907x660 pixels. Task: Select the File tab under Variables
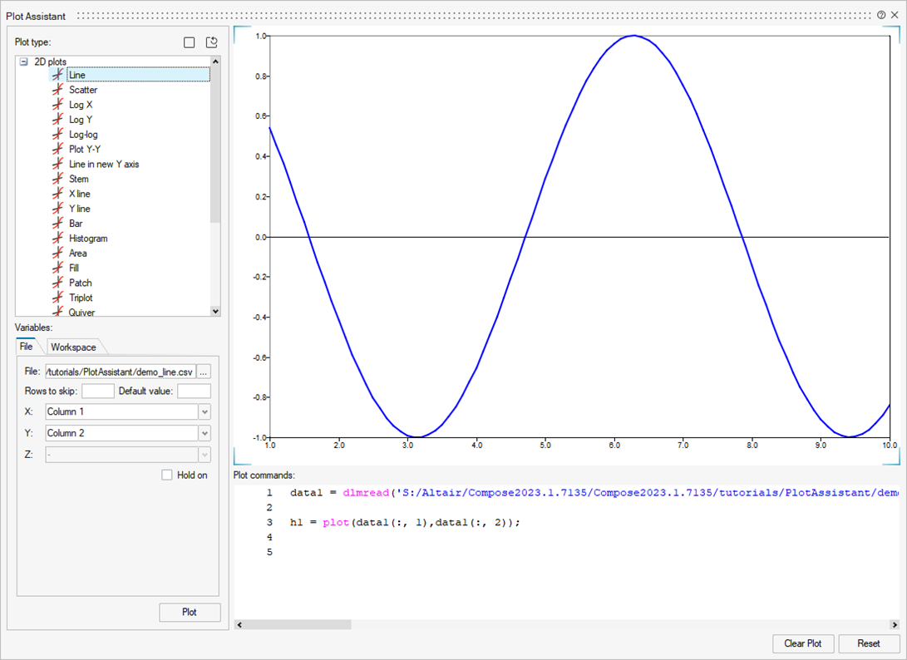27,347
